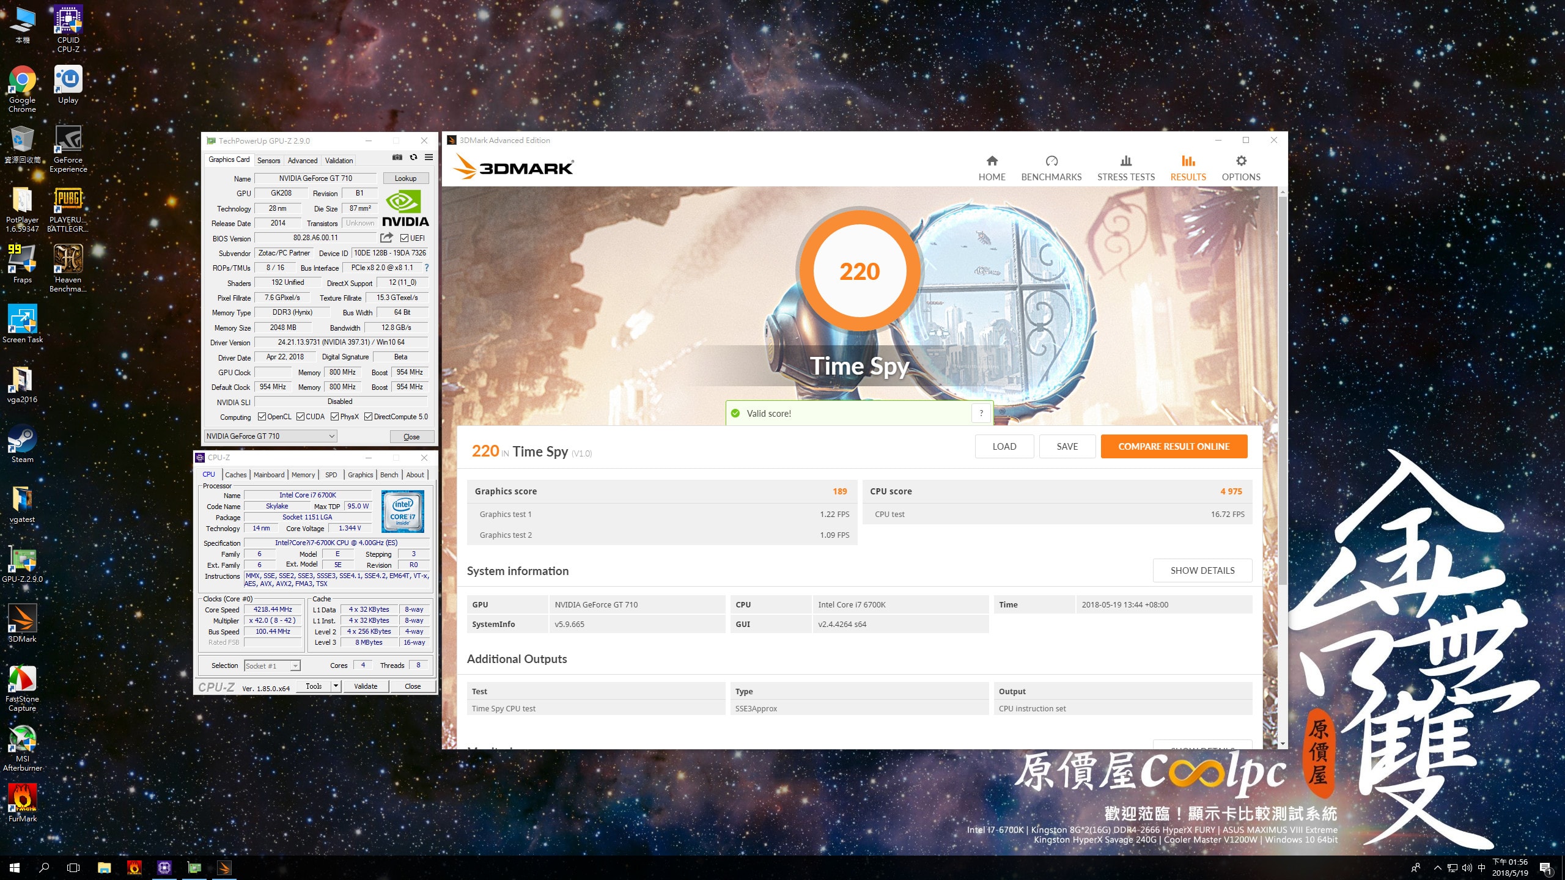Toggle DirectCompute 5.0 checkbox
Screen dimensions: 1565x880
tap(368, 417)
